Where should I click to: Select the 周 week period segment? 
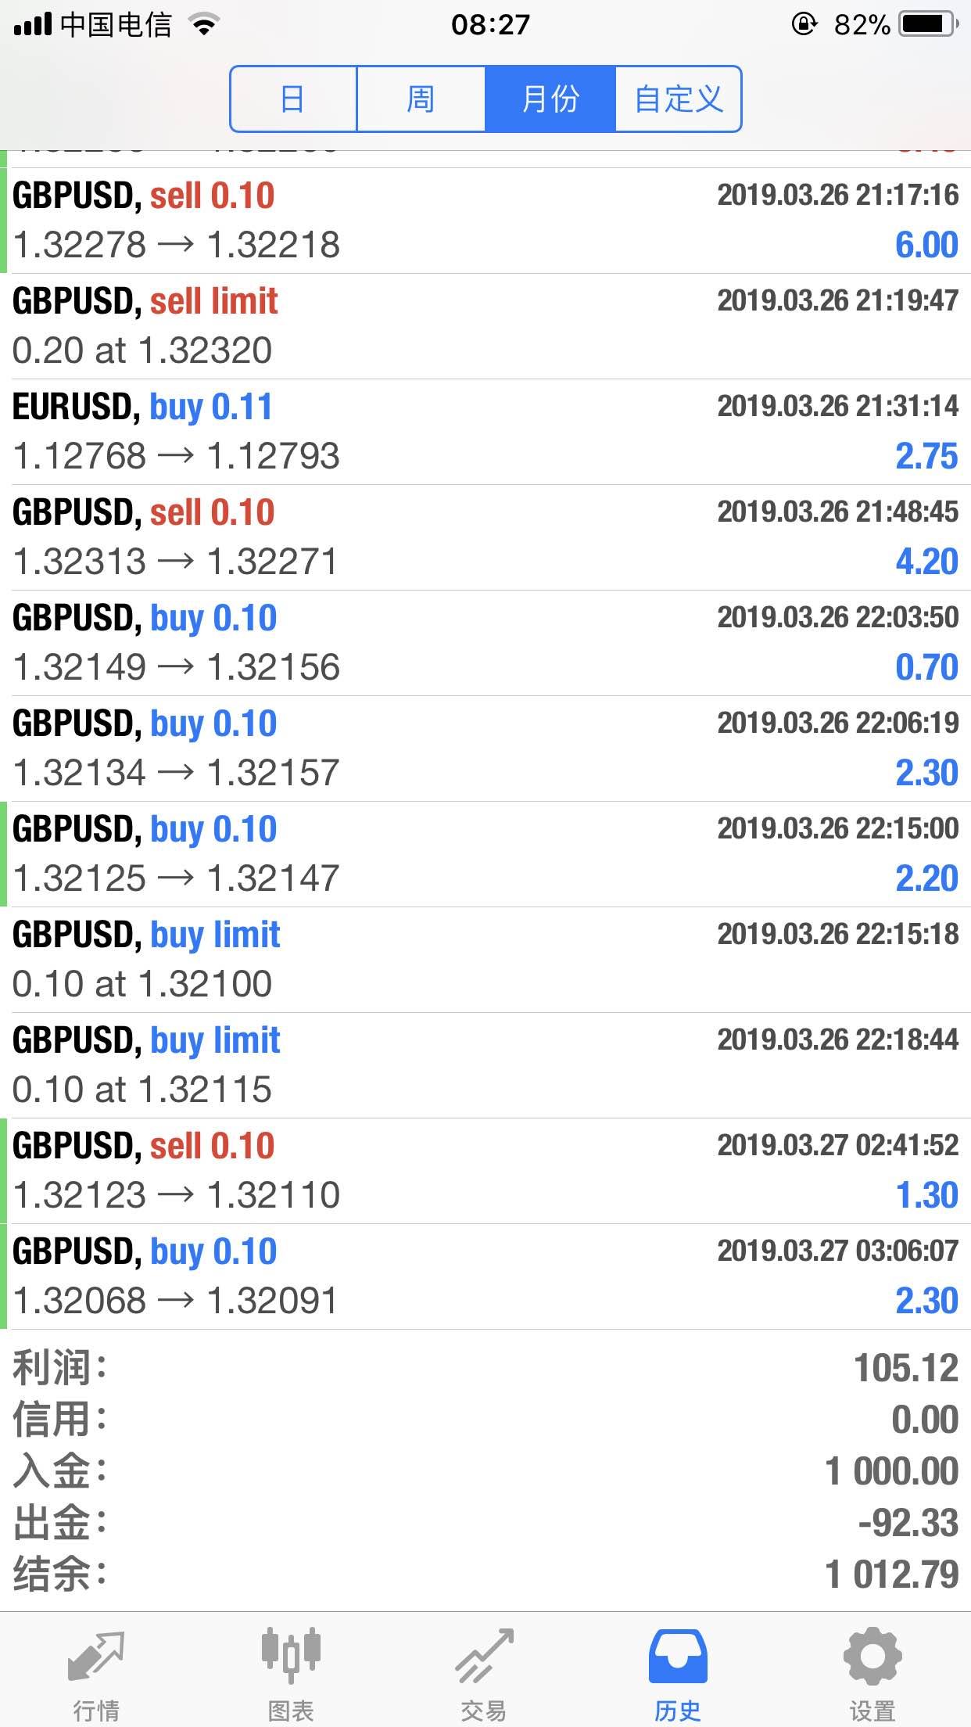(x=421, y=99)
